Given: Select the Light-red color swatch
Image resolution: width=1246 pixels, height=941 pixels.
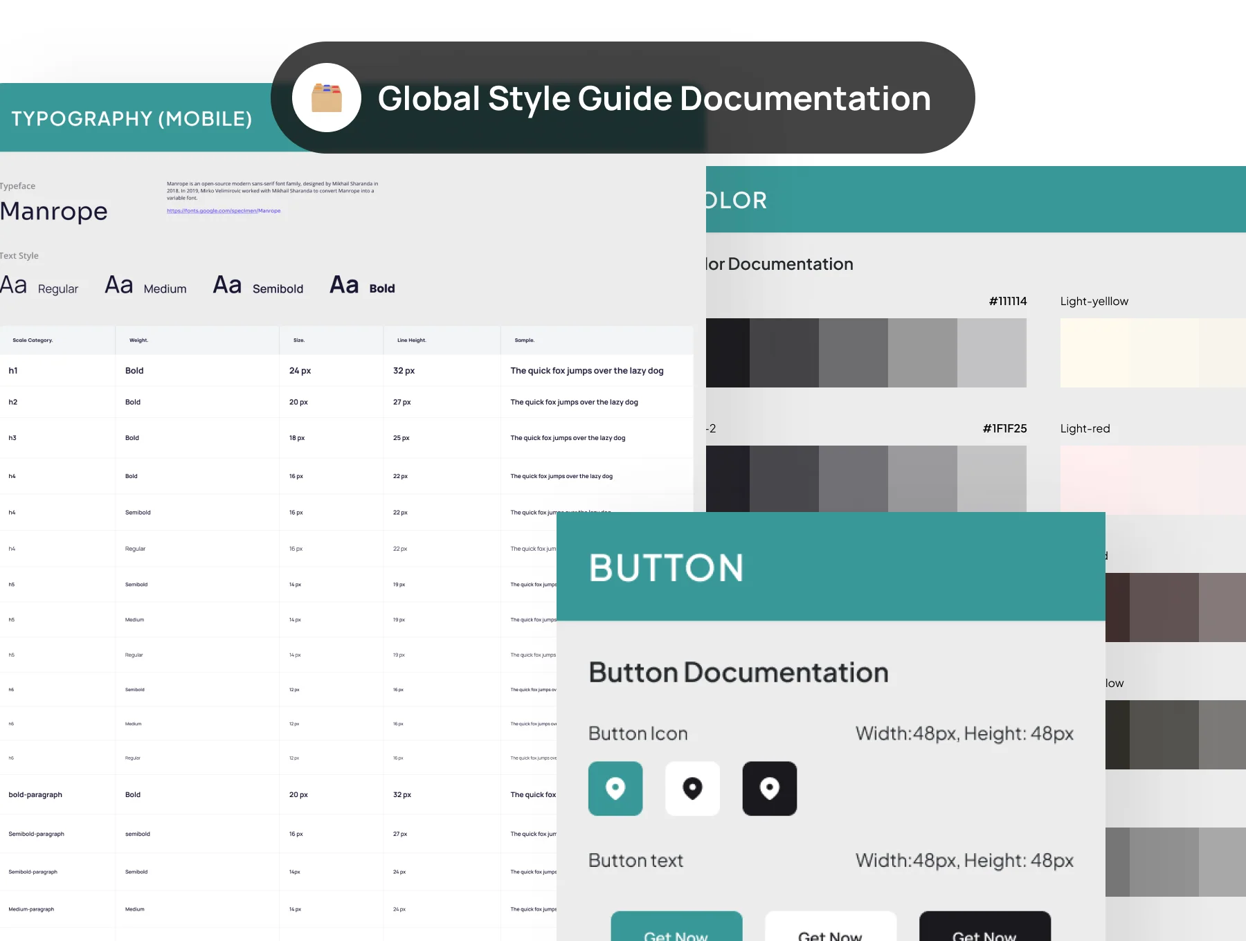Looking at the screenshot, I should pos(1153,480).
